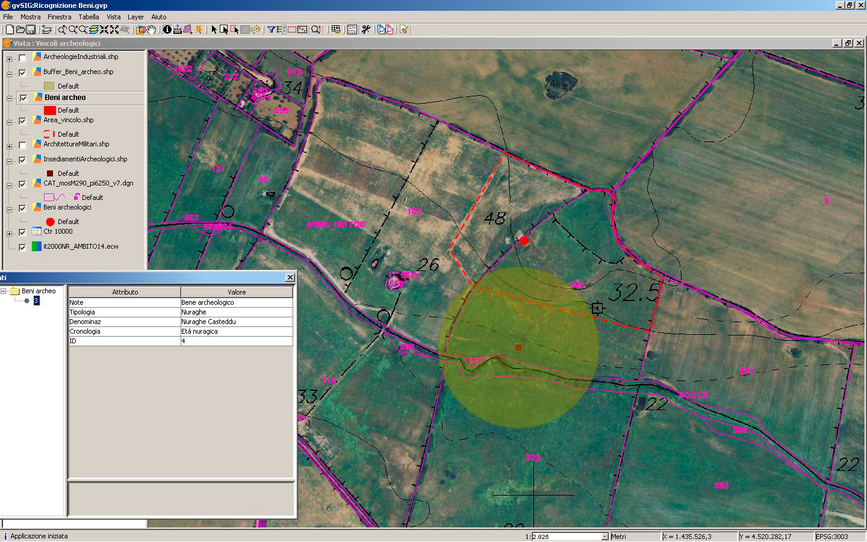Save the project with the floppy disk icon
Viewport: 867px width, 542px height.
click(30, 30)
